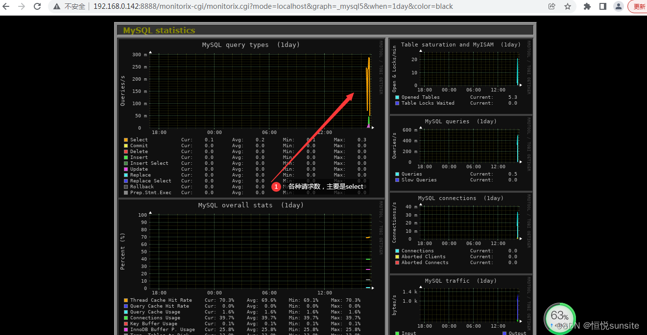
Task: Click the Query Cache Usage label
Action: (x=155, y=312)
